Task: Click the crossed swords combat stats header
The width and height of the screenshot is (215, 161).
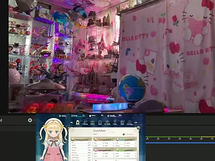Action: click(x=82, y=139)
